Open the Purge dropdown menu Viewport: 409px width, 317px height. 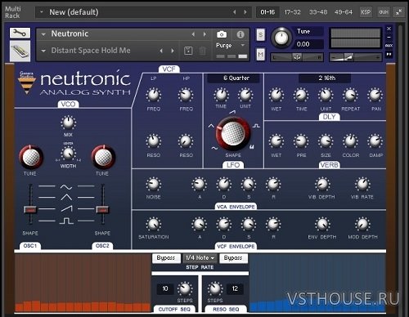[x=243, y=45]
